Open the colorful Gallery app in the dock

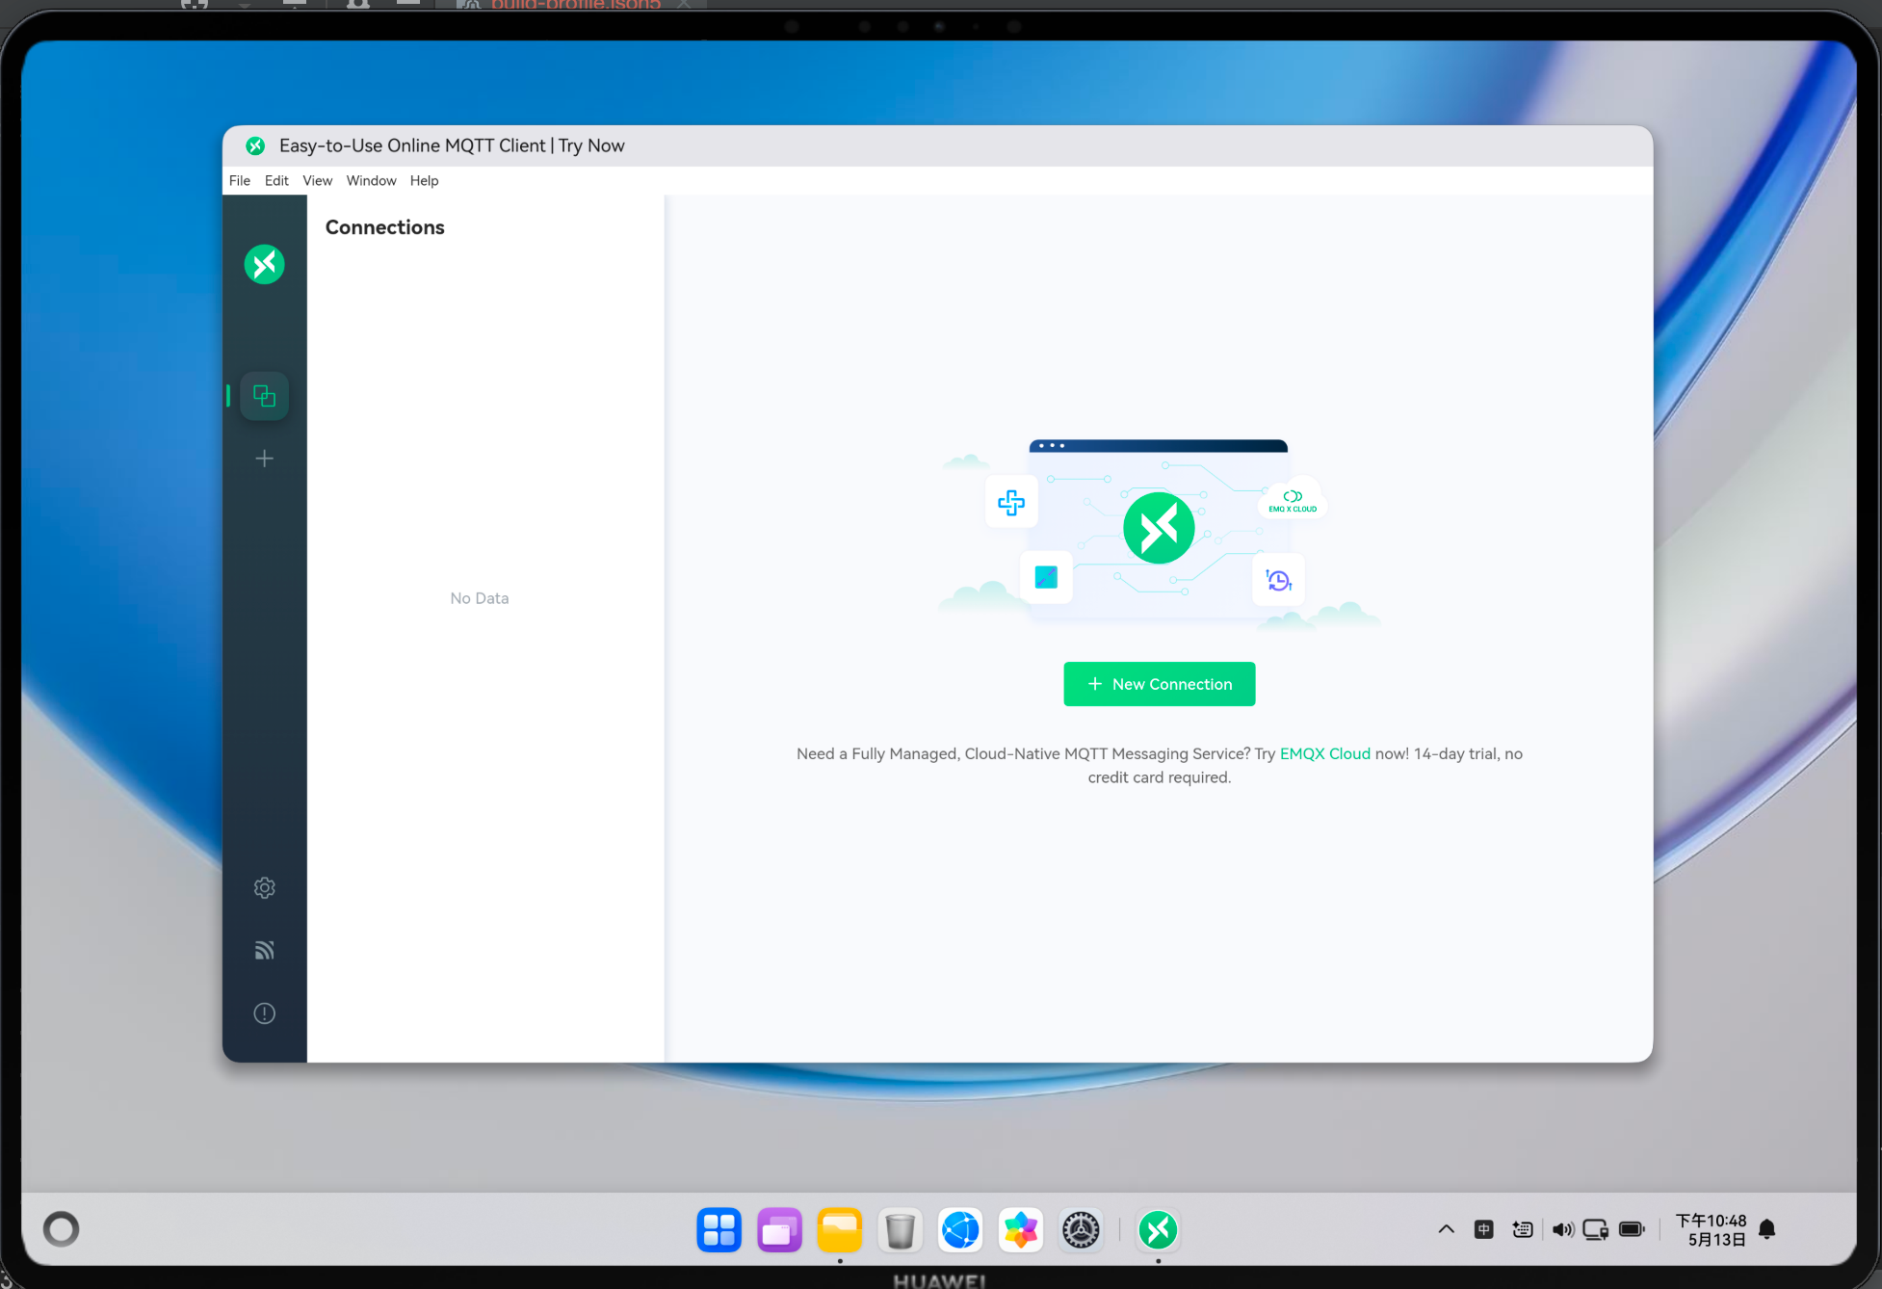[x=1021, y=1229]
